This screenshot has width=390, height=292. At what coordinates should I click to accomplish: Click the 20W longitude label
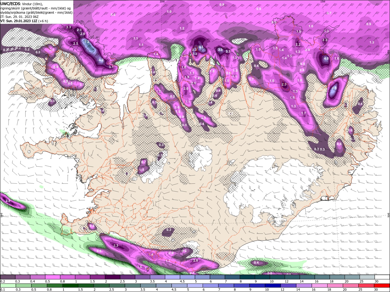coord(162,1)
